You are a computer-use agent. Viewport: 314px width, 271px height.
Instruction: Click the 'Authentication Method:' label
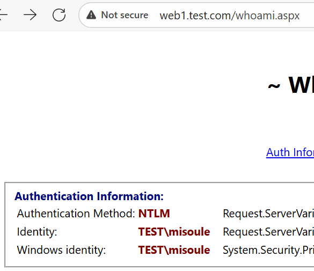(76, 214)
